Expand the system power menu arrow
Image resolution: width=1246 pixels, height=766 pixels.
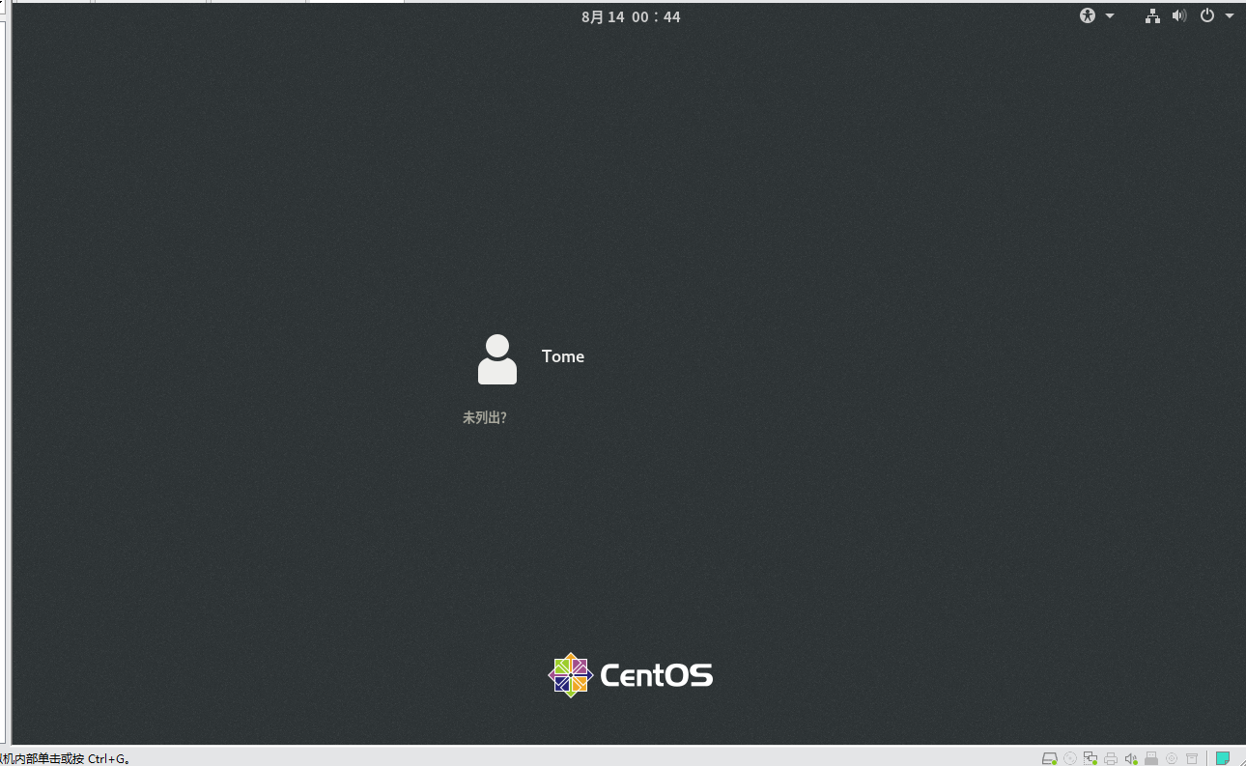[x=1230, y=16]
